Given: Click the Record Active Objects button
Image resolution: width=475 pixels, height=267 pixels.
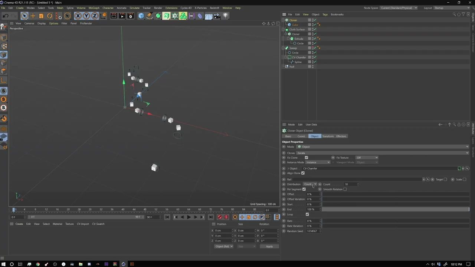Looking at the screenshot, I should tap(220, 217).
